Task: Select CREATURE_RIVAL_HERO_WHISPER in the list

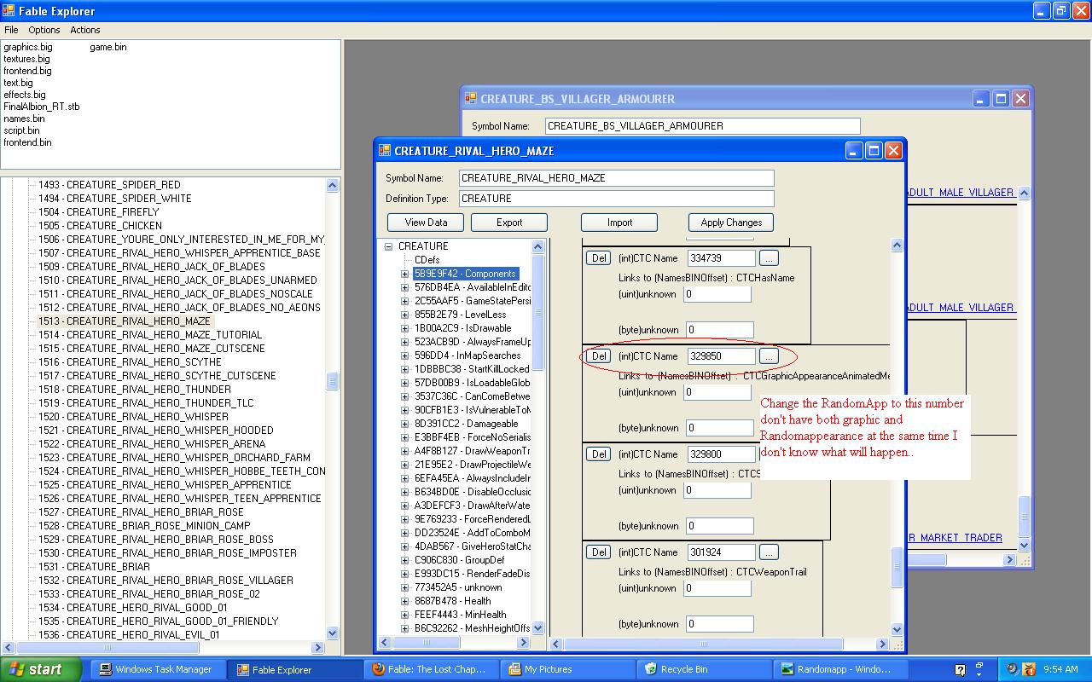Action: [x=135, y=417]
